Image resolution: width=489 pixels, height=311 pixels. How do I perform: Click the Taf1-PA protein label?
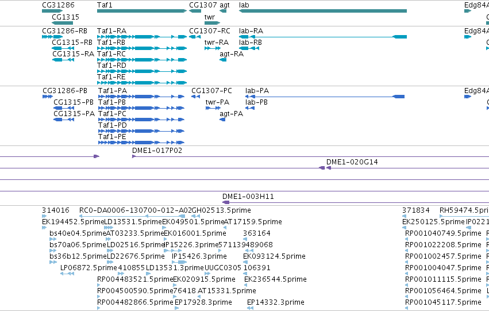(x=113, y=91)
